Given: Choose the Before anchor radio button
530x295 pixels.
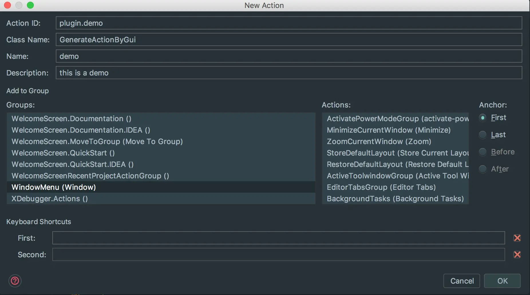Looking at the screenshot, I should click(x=483, y=152).
